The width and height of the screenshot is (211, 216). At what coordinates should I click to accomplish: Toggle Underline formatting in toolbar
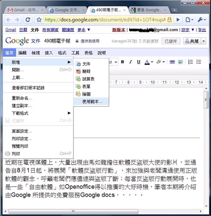pos(139,62)
